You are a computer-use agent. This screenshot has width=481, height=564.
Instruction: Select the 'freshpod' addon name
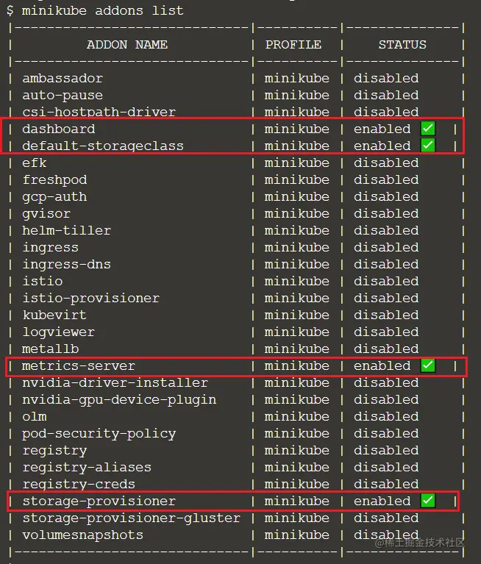point(54,180)
